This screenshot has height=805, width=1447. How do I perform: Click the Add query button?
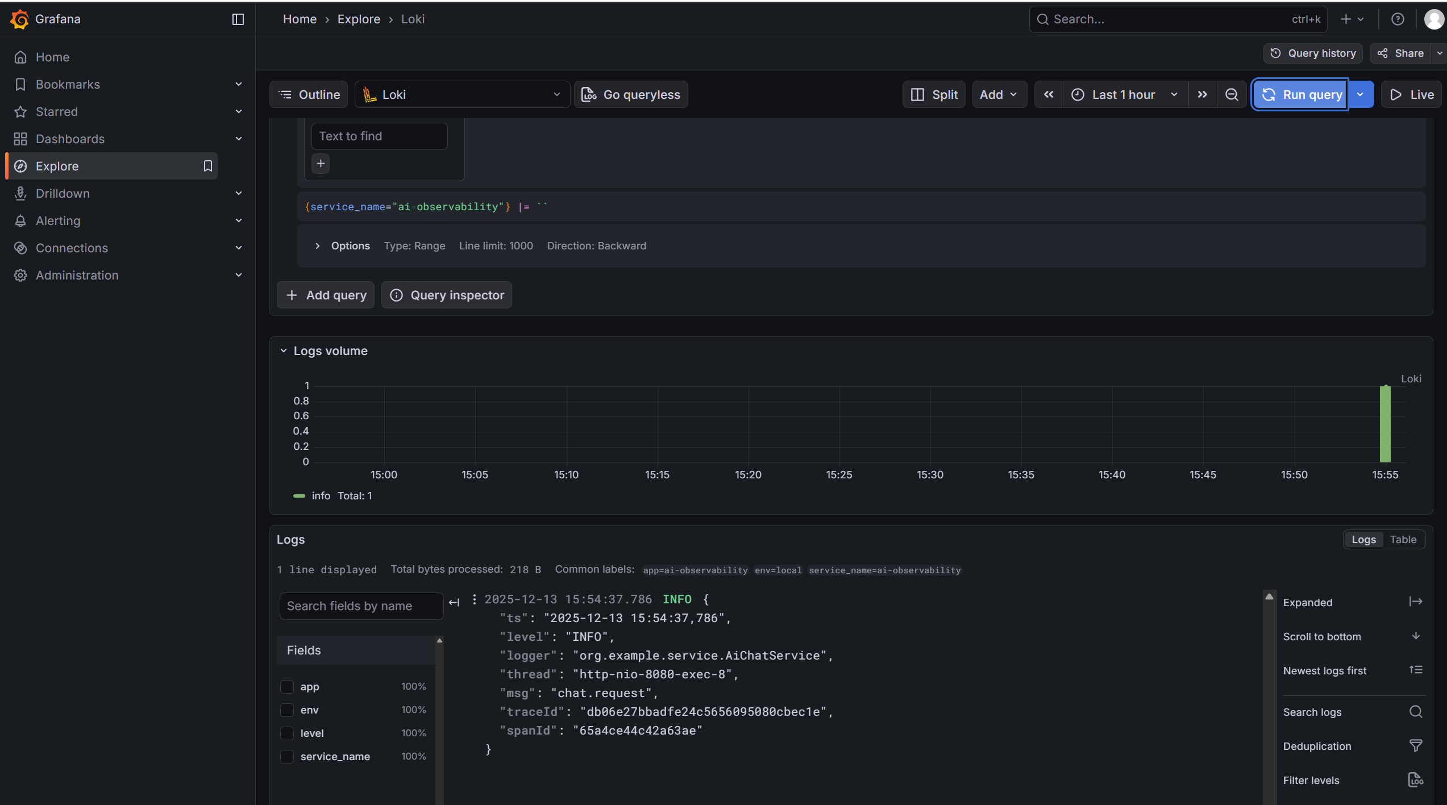coord(326,295)
